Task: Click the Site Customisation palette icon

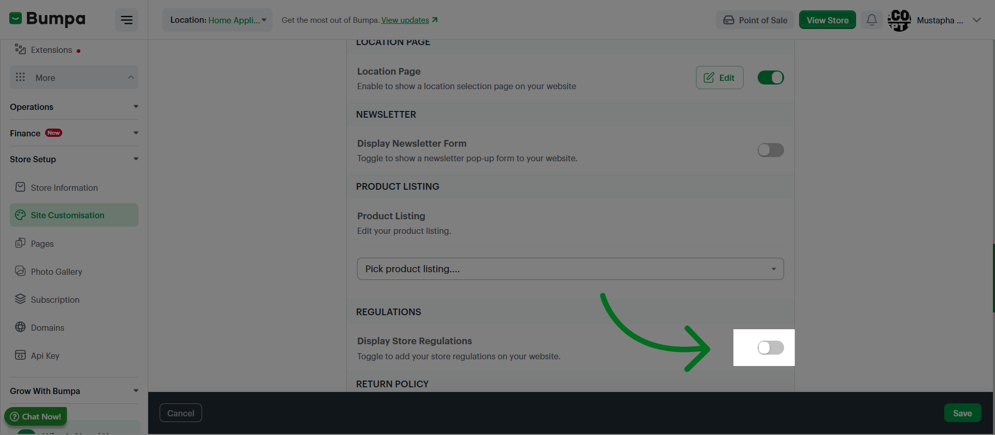Action: (20, 215)
